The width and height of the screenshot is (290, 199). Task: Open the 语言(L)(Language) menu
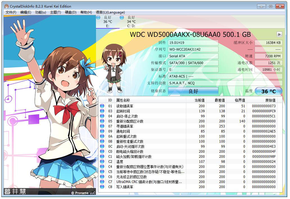[110, 12]
